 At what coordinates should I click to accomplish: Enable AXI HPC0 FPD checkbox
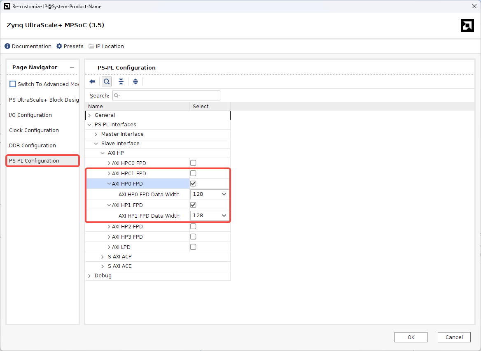pos(193,163)
